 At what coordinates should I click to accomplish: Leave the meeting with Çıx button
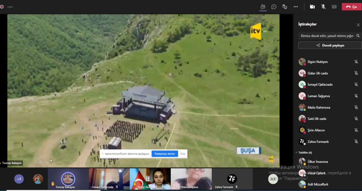click(352, 7)
